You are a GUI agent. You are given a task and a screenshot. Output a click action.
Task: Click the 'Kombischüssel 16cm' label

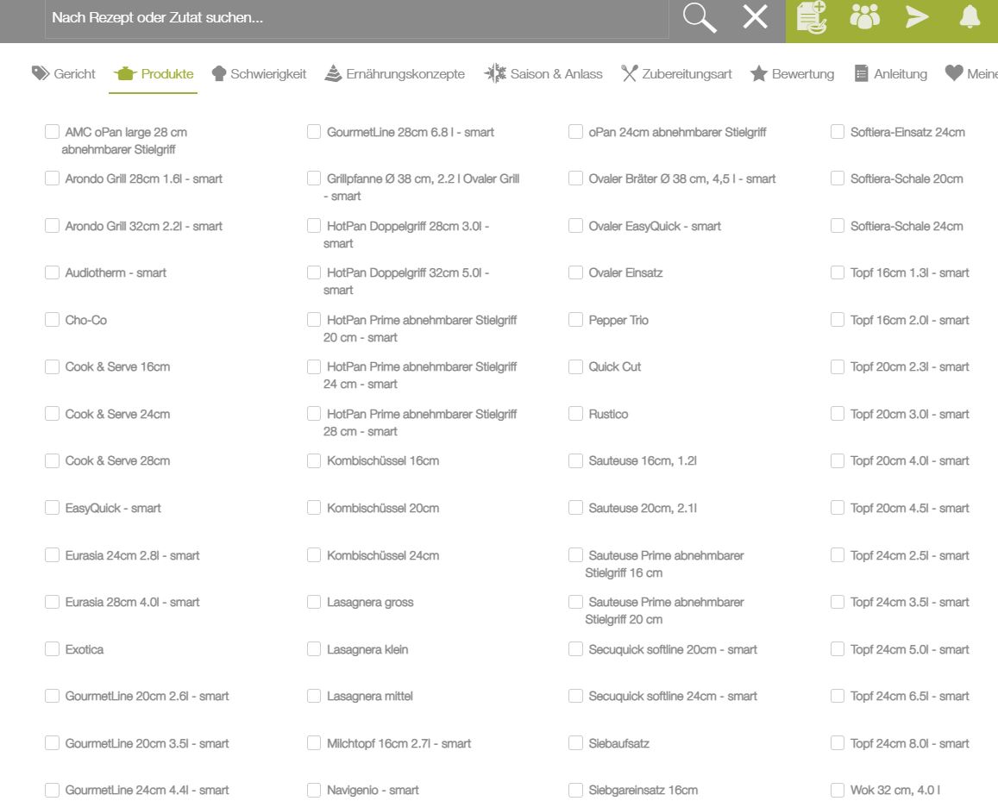tap(383, 460)
